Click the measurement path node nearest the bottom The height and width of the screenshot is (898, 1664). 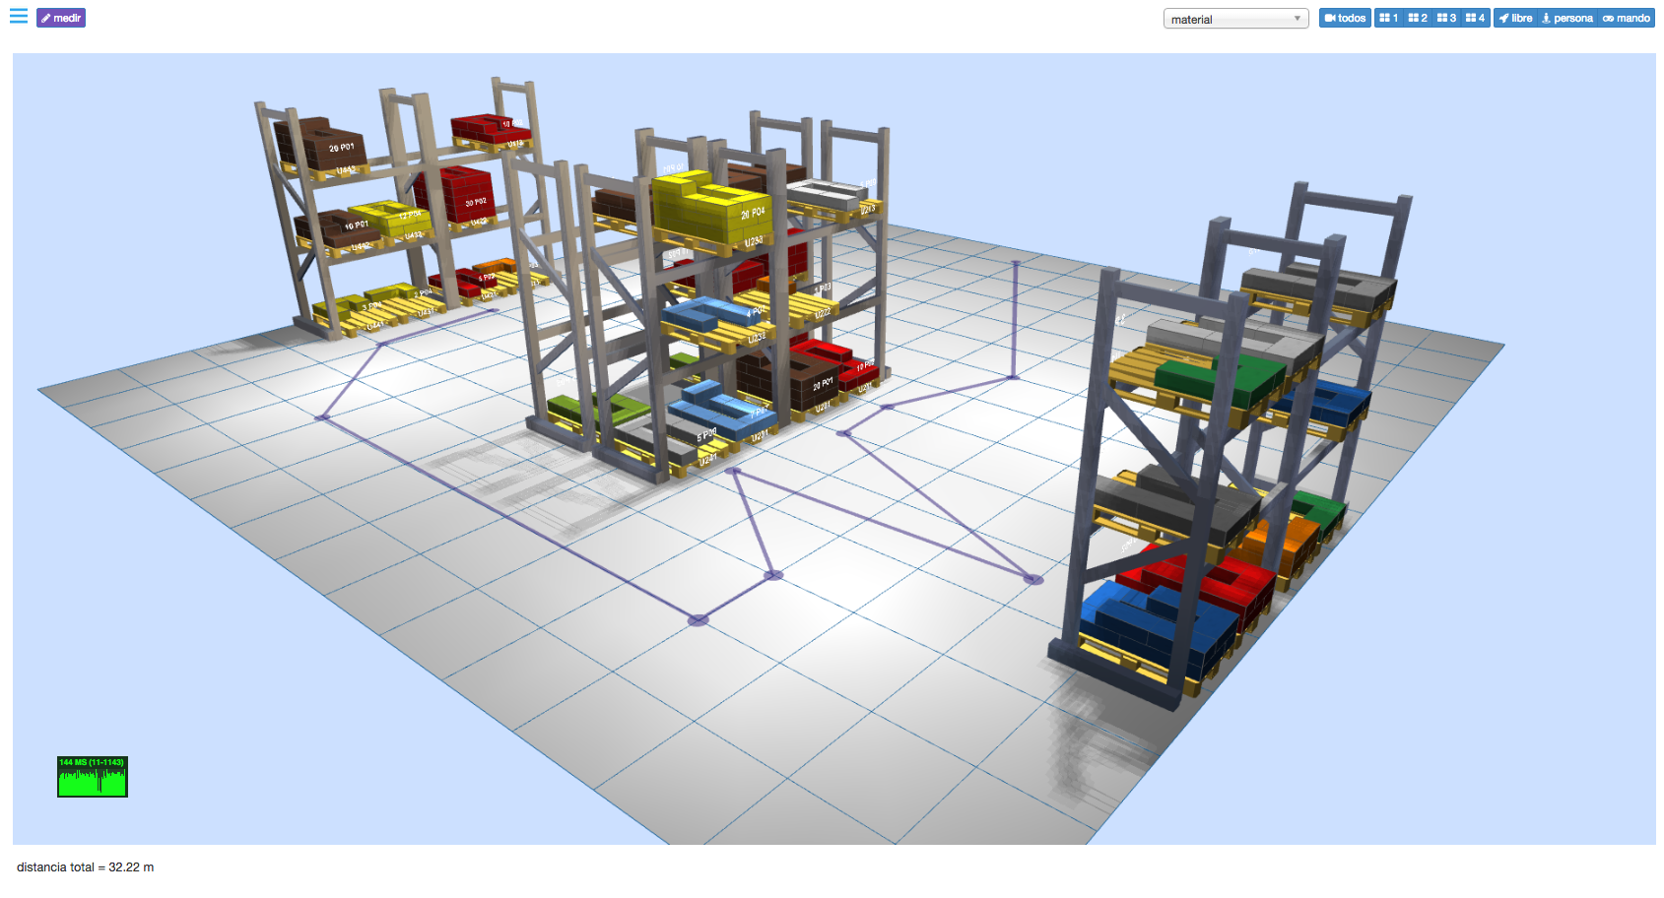point(698,620)
